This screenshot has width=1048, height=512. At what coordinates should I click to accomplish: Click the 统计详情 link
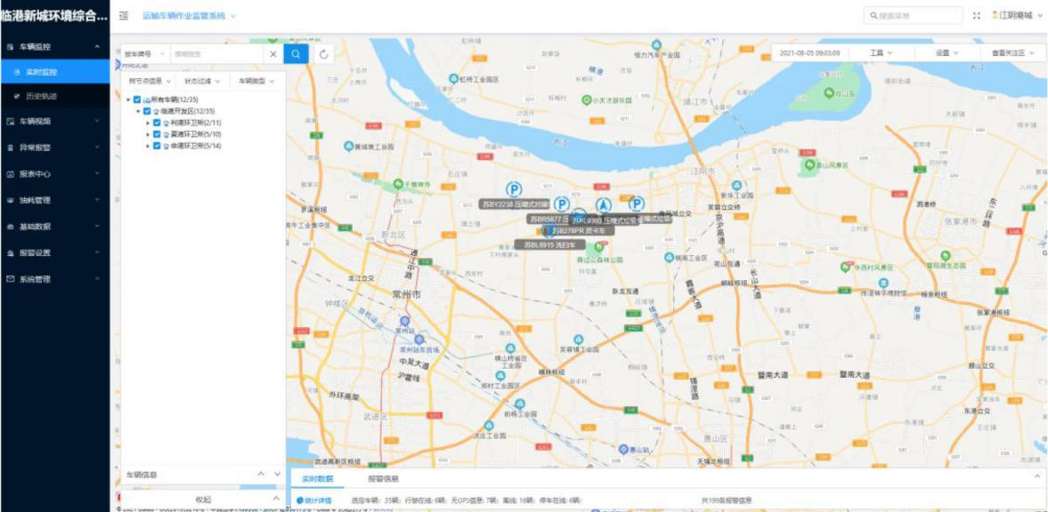click(x=316, y=501)
